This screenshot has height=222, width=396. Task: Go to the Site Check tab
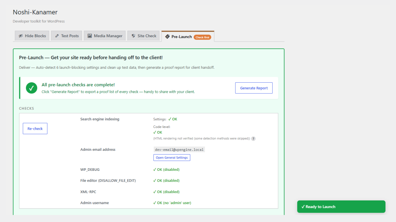coord(144,36)
